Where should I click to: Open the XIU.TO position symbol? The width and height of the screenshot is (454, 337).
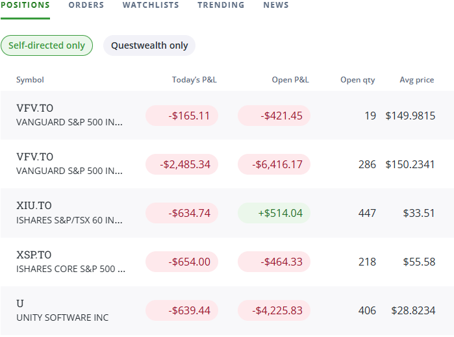click(x=34, y=206)
